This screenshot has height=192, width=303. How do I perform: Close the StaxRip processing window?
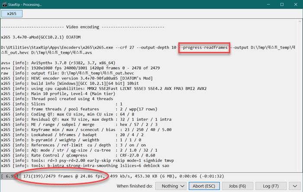296,4
